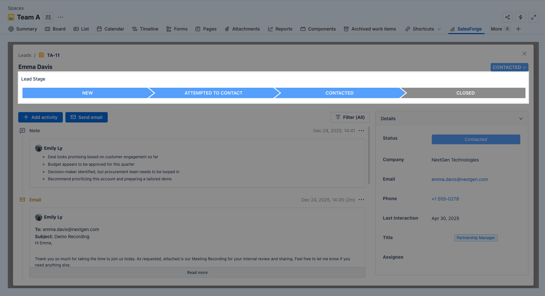Open the Reports tab
Screen dimensions: 545x296
coord(280,29)
